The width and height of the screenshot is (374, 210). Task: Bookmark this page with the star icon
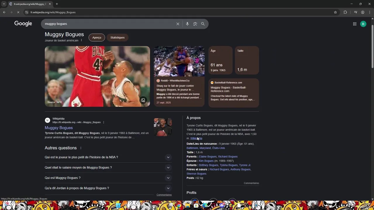(335, 12)
